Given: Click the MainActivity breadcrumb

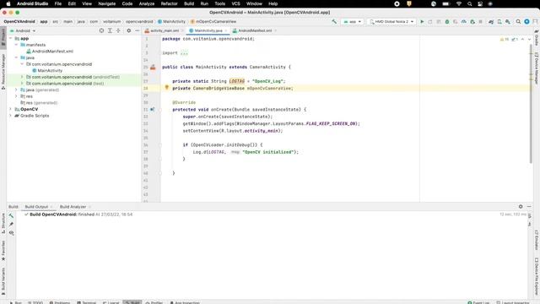Looking at the screenshot, I should [171, 21].
